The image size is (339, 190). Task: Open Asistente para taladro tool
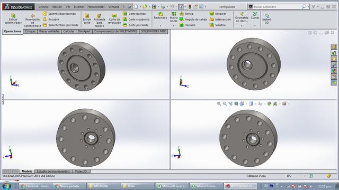click(99, 20)
